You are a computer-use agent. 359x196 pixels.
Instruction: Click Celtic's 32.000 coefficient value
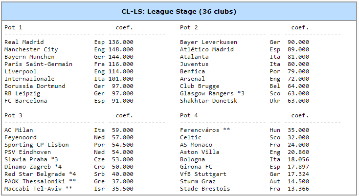pyautogui.click(x=298, y=137)
